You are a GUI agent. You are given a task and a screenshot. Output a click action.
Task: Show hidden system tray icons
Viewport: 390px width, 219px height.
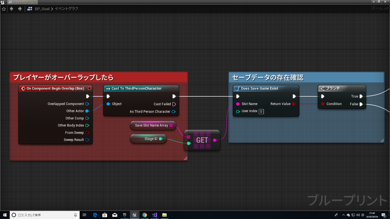(x=344, y=215)
